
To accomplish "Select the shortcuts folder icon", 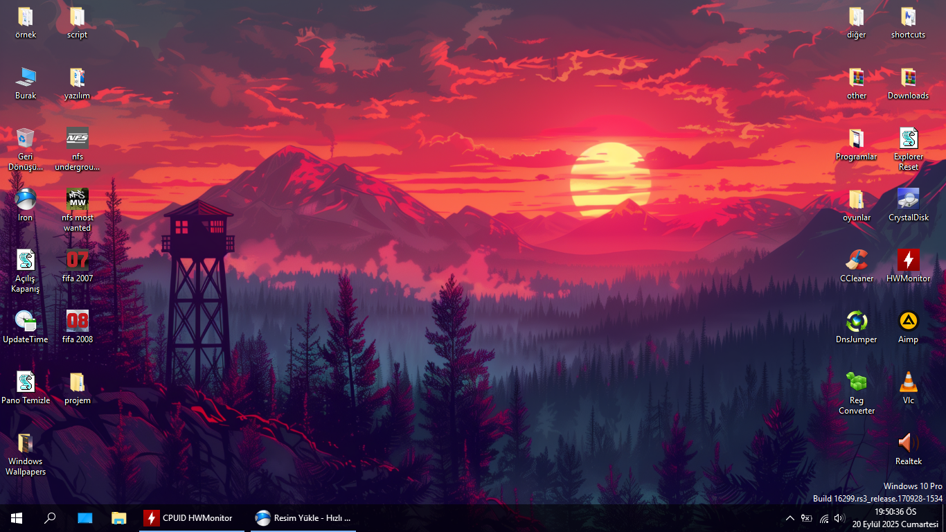I will pyautogui.click(x=908, y=17).
